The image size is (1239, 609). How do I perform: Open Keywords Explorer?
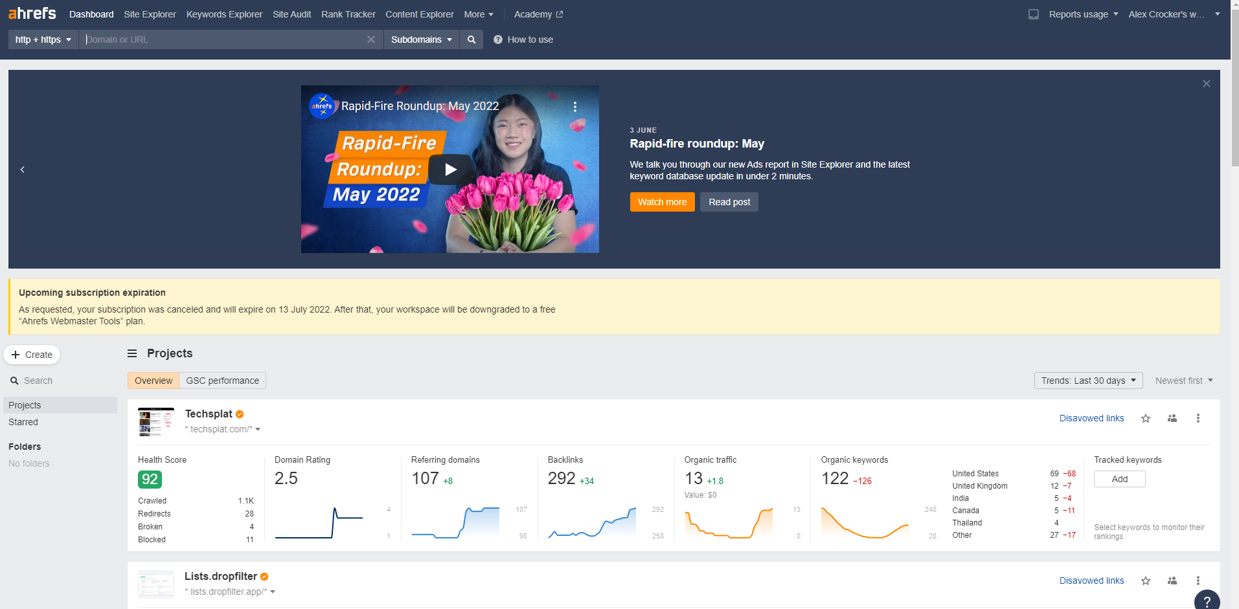click(224, 14)
